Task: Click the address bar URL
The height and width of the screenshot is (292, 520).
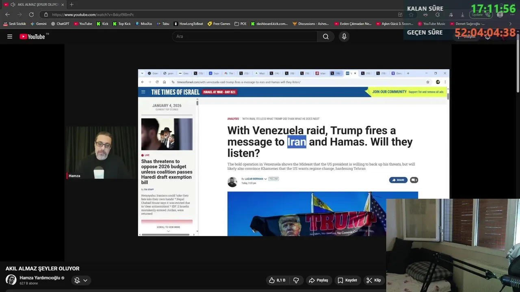Action: 93,15
